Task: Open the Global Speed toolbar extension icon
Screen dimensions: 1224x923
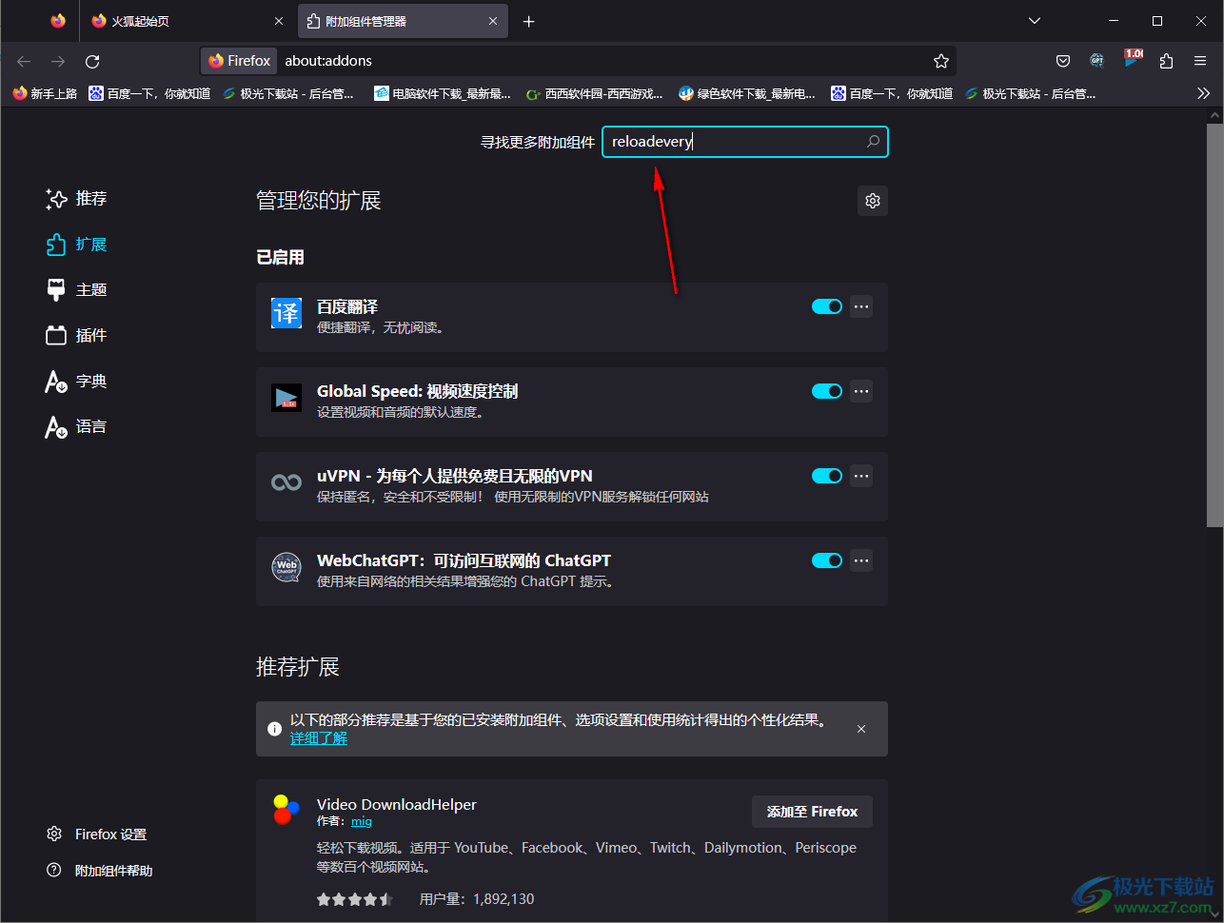Action: 1132,59
